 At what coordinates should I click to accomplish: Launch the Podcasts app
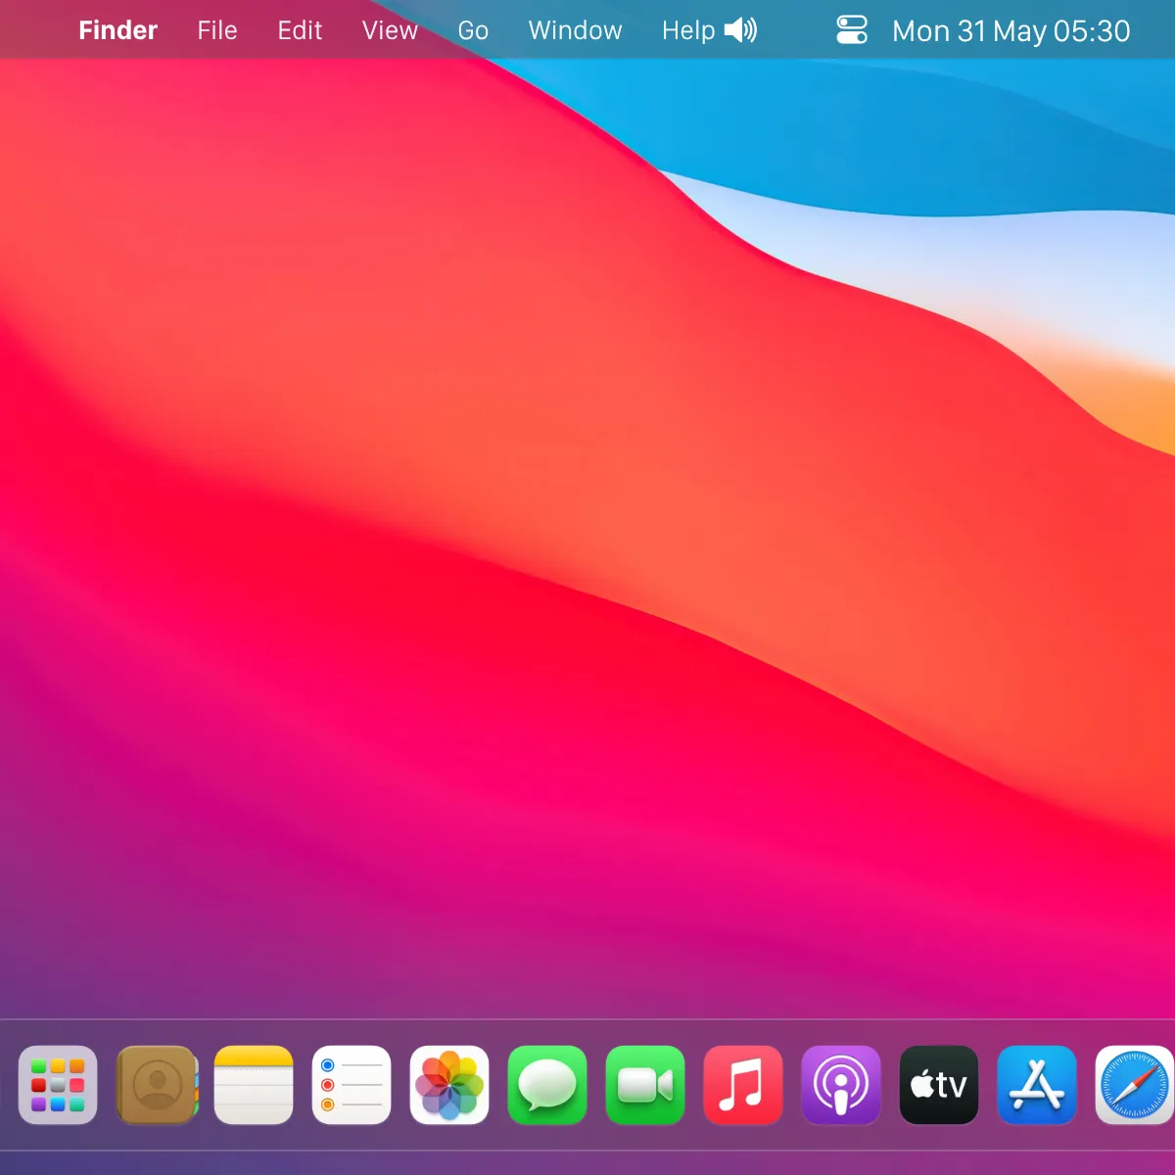(841, 1085)
